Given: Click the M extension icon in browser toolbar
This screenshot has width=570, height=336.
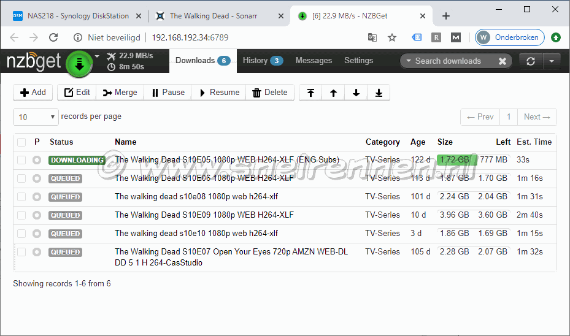Looking at the screenshot, I should click(456, 37).
